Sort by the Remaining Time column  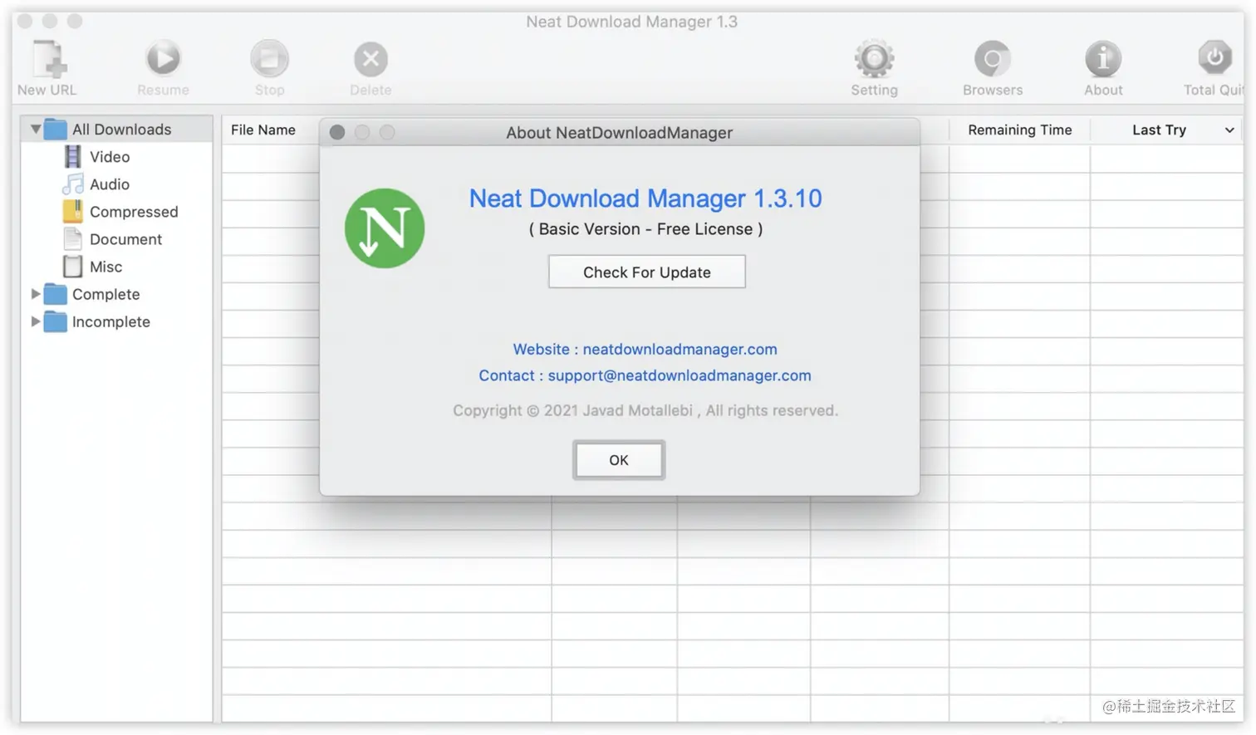point(1019,130)
